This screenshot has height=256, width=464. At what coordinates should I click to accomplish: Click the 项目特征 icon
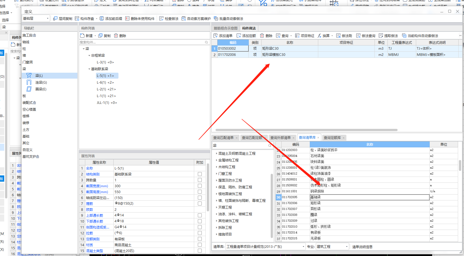(297, 36)
